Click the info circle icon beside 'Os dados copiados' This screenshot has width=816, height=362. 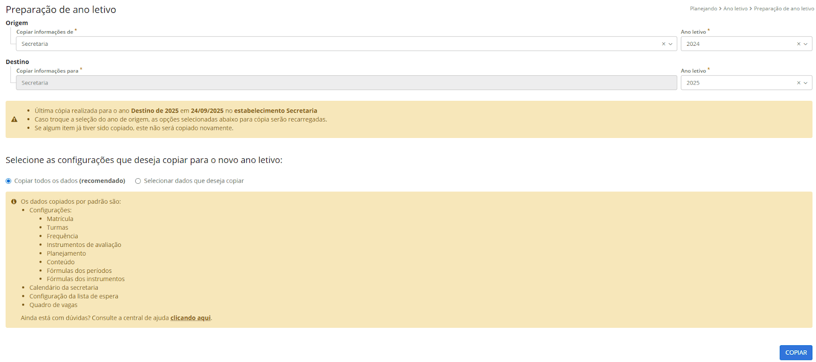click(x=14, y=202)
